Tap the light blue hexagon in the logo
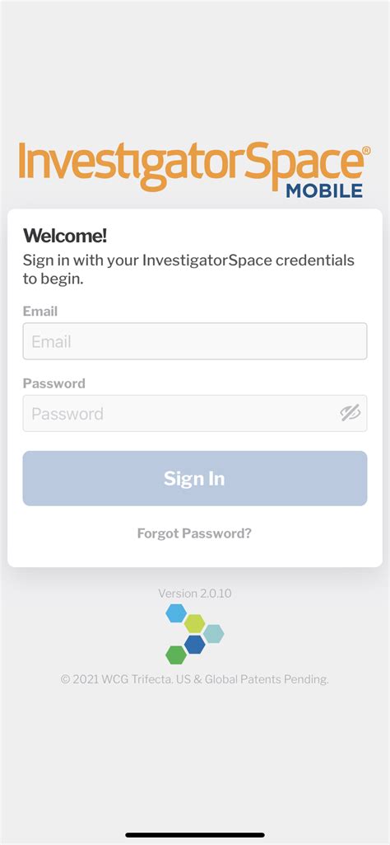Image resolution: width=390 pixels, height=845 pixels. coord(176,613)
